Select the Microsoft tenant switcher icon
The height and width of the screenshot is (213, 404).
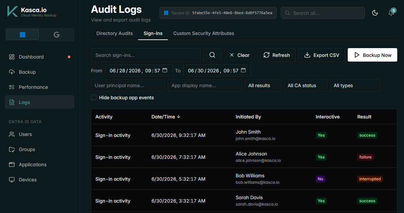23,35
